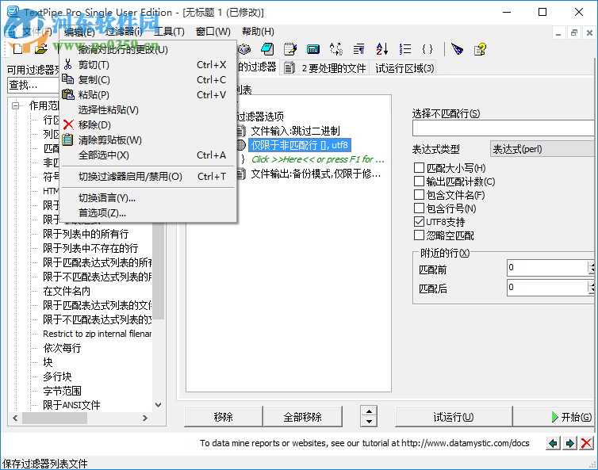598x470 pixels.
Task: Click the green Click >>Here<< help link
Action: (x=317, y=159)
